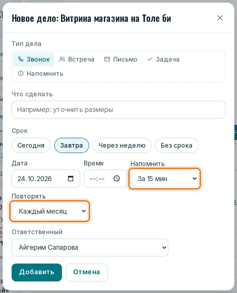Choose the Без срока deadline chip
This screenshot has width=237, height=293.
click(176, 145)
